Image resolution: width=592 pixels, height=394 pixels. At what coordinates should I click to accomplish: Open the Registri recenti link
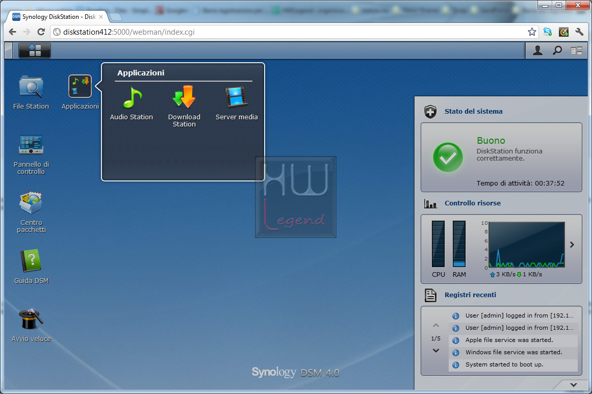[x=471, y=295]
